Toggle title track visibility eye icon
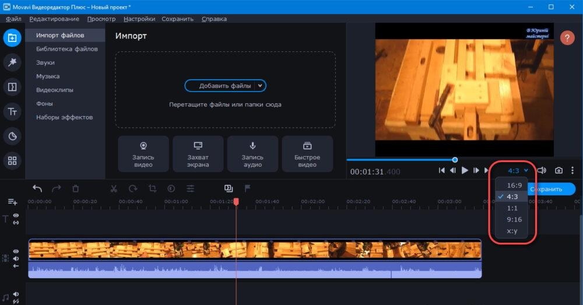 point(16,216)
